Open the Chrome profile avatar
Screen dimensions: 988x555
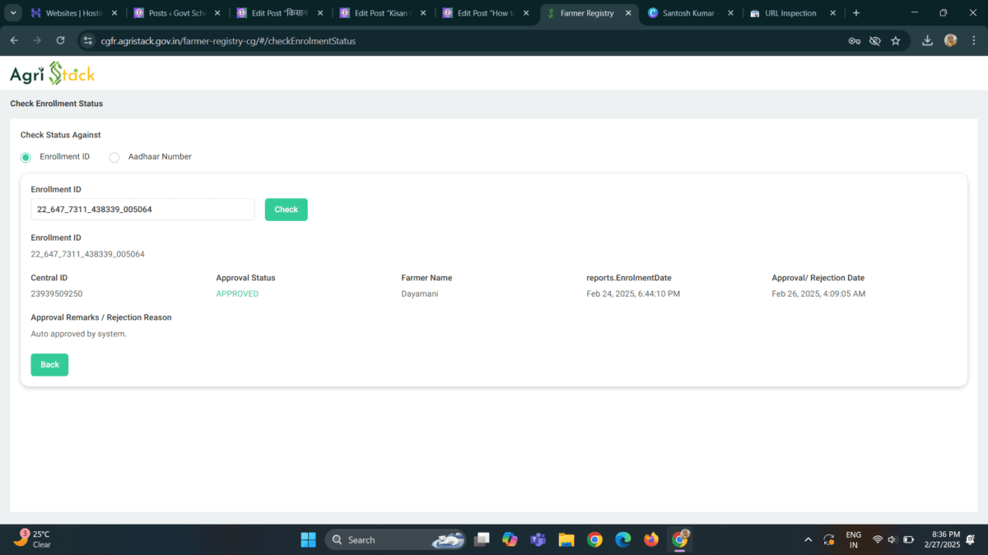pos(950,40)
